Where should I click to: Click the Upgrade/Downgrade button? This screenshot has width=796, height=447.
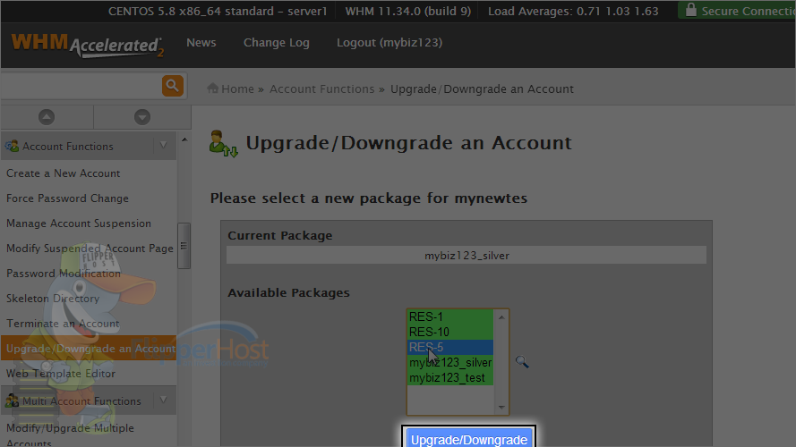pos(468,439)
